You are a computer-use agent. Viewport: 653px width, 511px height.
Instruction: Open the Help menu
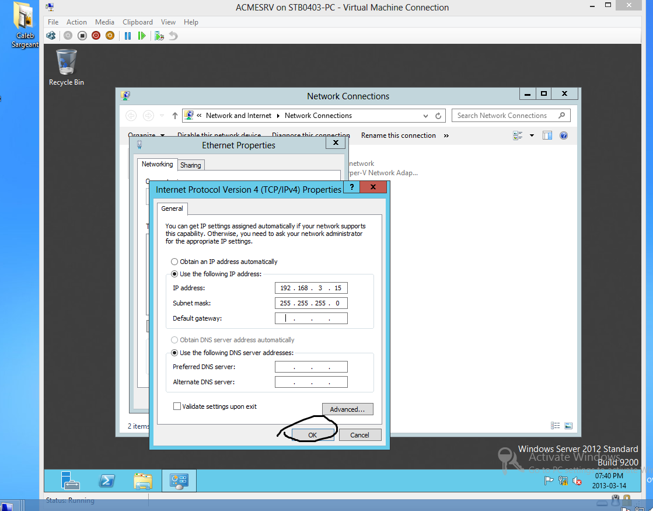coord(191,22)
